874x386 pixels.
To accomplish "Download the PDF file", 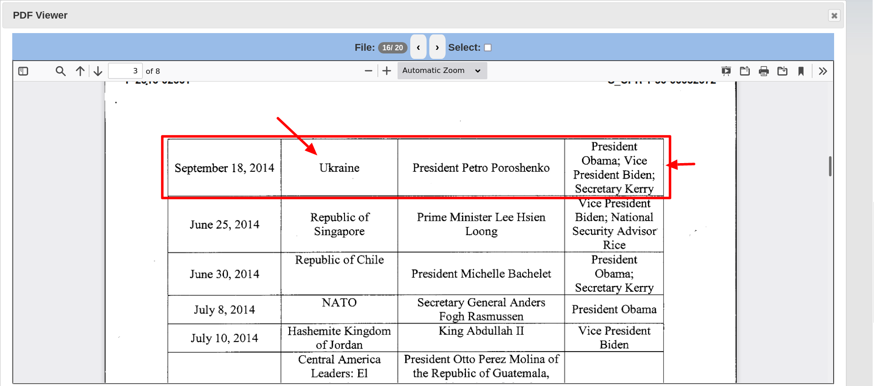I will 782,71.
